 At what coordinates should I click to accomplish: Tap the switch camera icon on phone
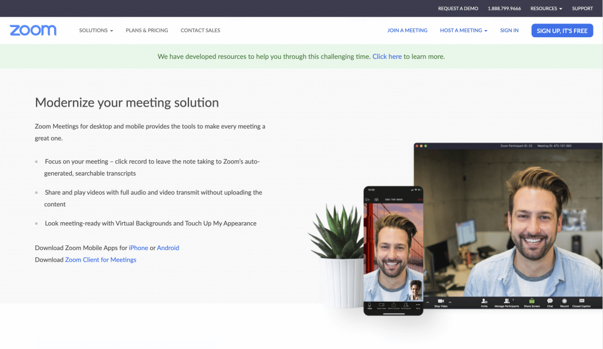pos(376,199)
